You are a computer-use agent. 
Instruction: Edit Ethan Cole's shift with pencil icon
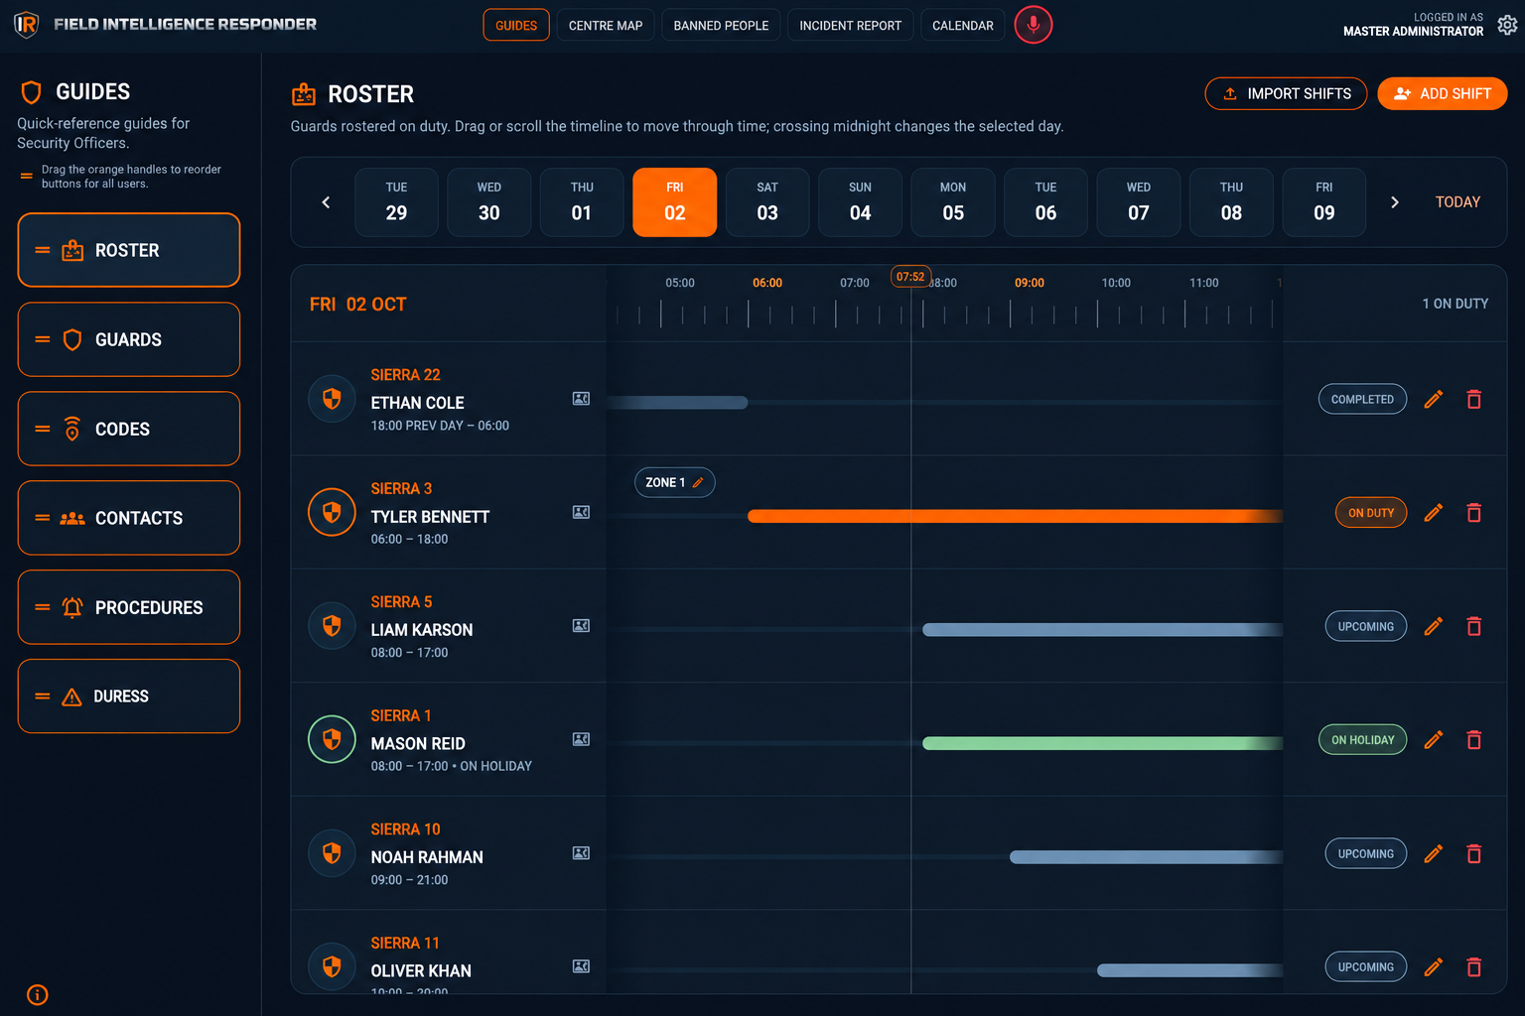point(1434,400)
